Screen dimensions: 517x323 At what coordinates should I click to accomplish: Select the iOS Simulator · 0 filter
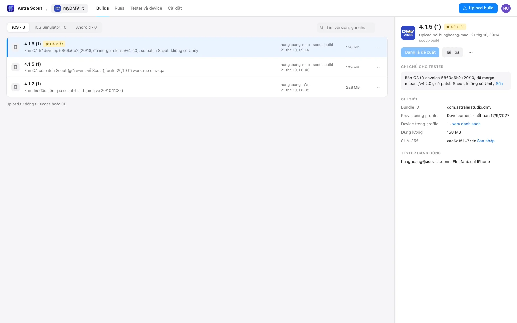[x=50, y=27]
